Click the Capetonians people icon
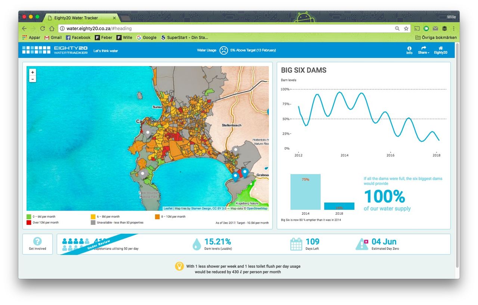This screenshot has height=305, width=478. tap(76, 244)
